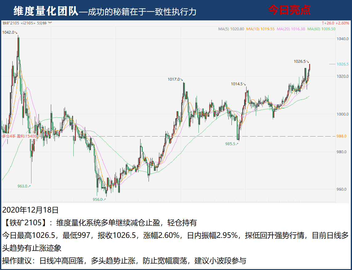
Task: Click the 1014.5 peak price marker
Action: click(238, 84)
